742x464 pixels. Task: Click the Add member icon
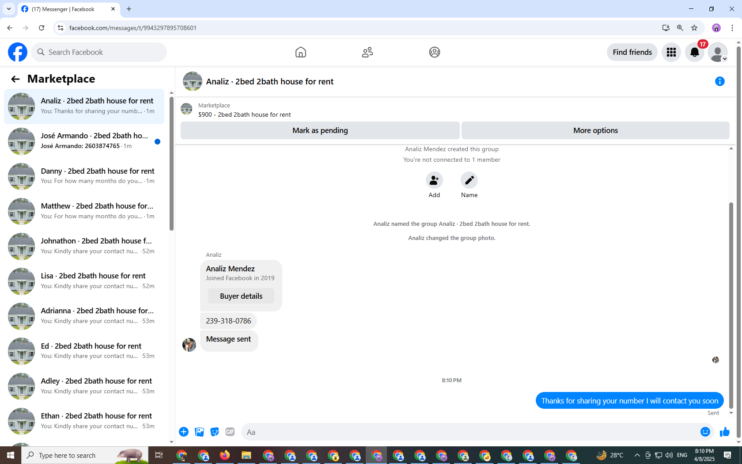(x=434, y=180)
